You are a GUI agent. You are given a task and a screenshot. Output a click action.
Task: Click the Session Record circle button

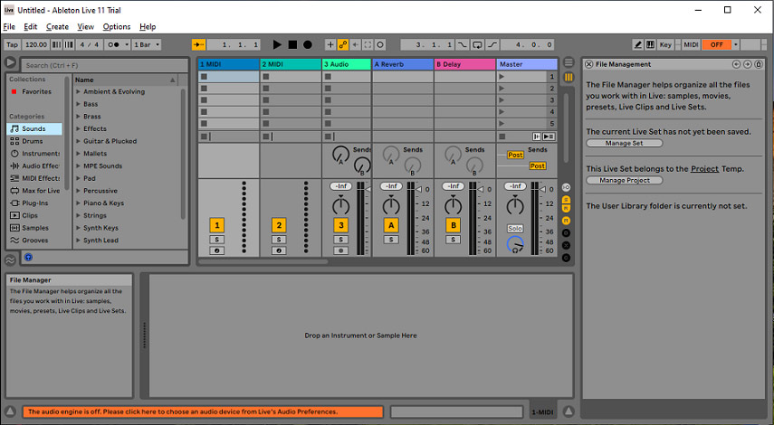[x=380, y=44]
